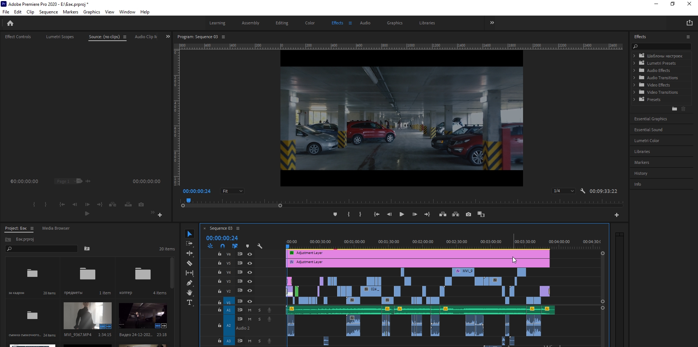
Task: Toggle sync lock on V3 track
Action: click(240, 281)
